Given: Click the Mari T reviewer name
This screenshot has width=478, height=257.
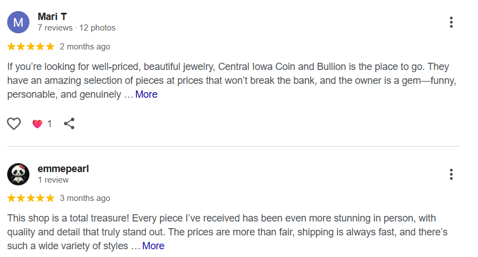Looking at the screenshot, I should tap(52, 17).
